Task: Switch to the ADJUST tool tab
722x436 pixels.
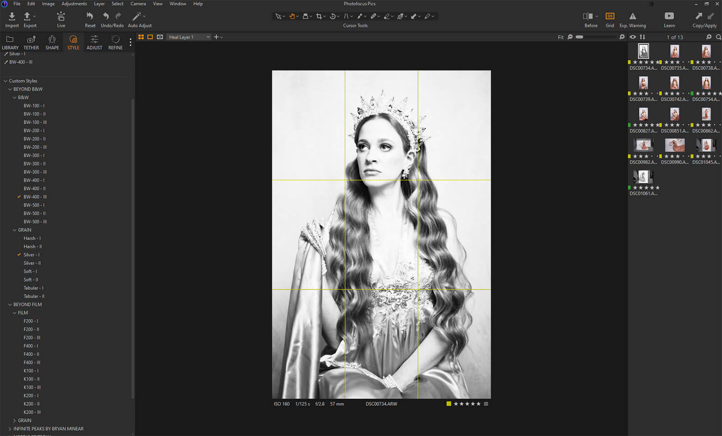Action: coord(94,42)
